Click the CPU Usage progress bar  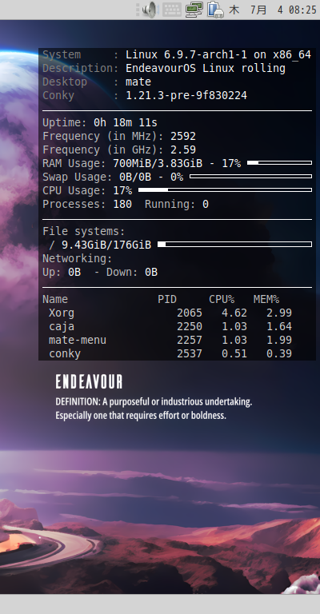[226, 190]
